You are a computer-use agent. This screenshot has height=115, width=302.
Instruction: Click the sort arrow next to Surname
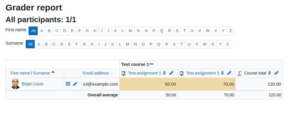click(x=53, y=72)
